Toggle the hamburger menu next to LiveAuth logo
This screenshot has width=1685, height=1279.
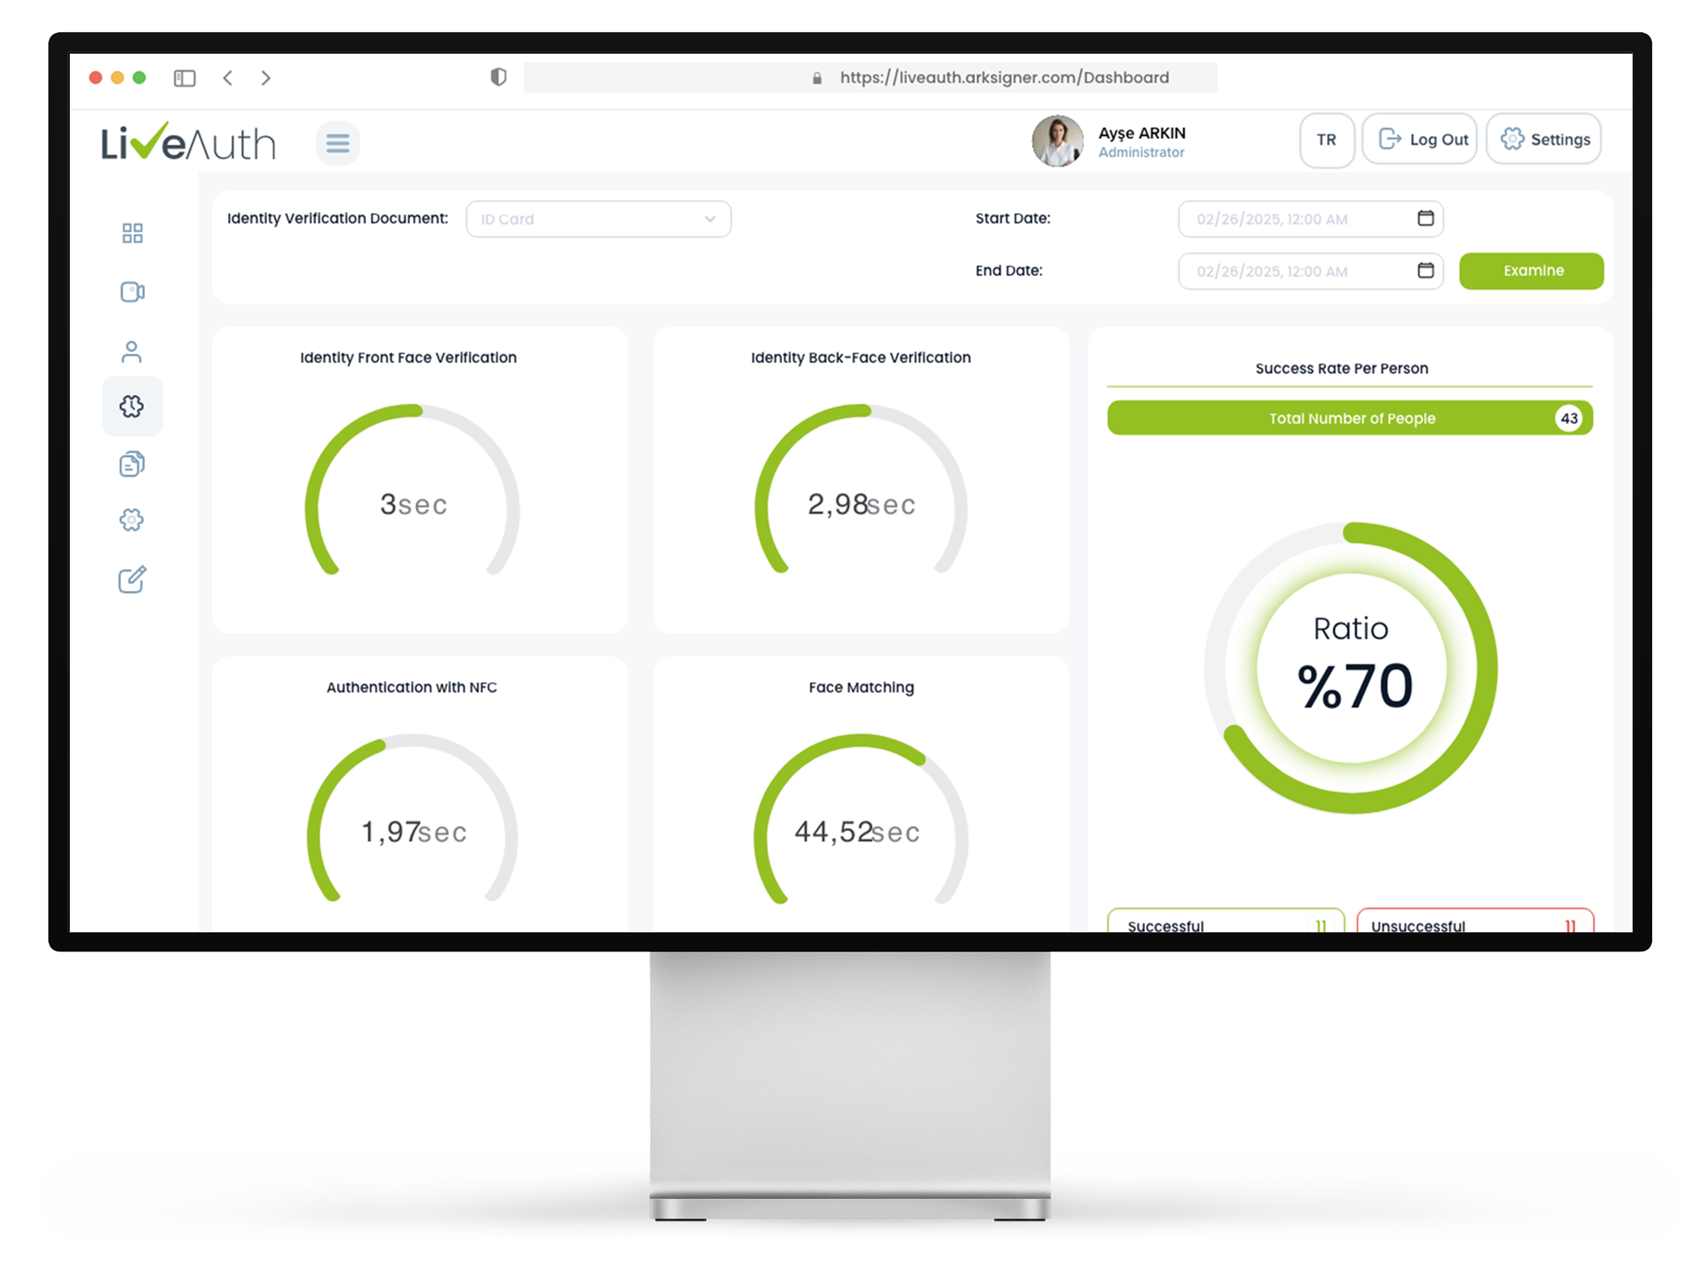pyautogui.click(x=338, y=143)
